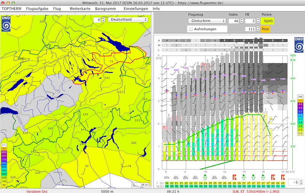Click the DWD logo on the map
305x193 pixels.
[6, 24]
